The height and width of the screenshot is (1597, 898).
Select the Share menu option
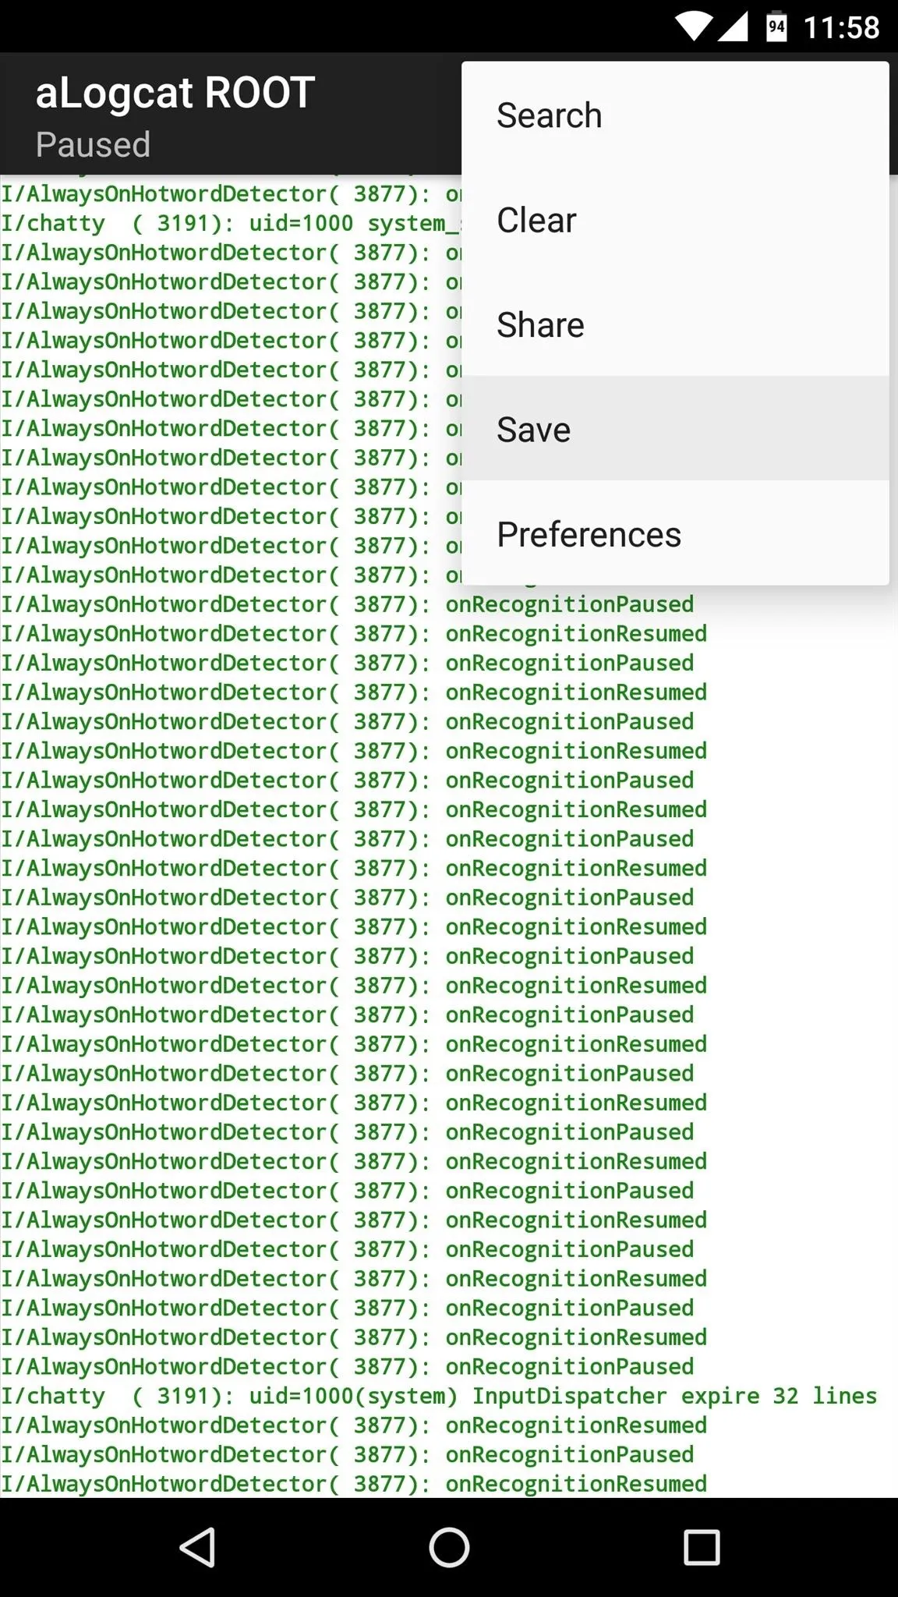(675, 324)
